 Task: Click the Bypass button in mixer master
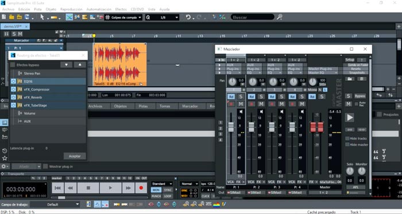360,96
